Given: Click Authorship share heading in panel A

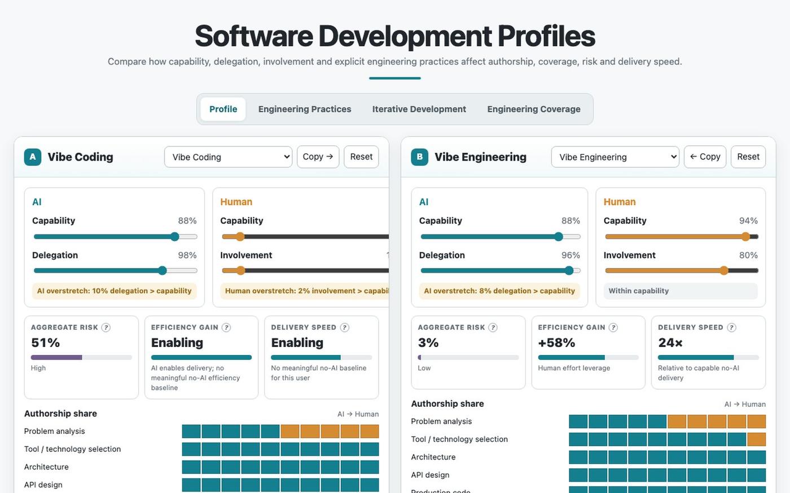Looking at the screenshot, I should [60, 414].
